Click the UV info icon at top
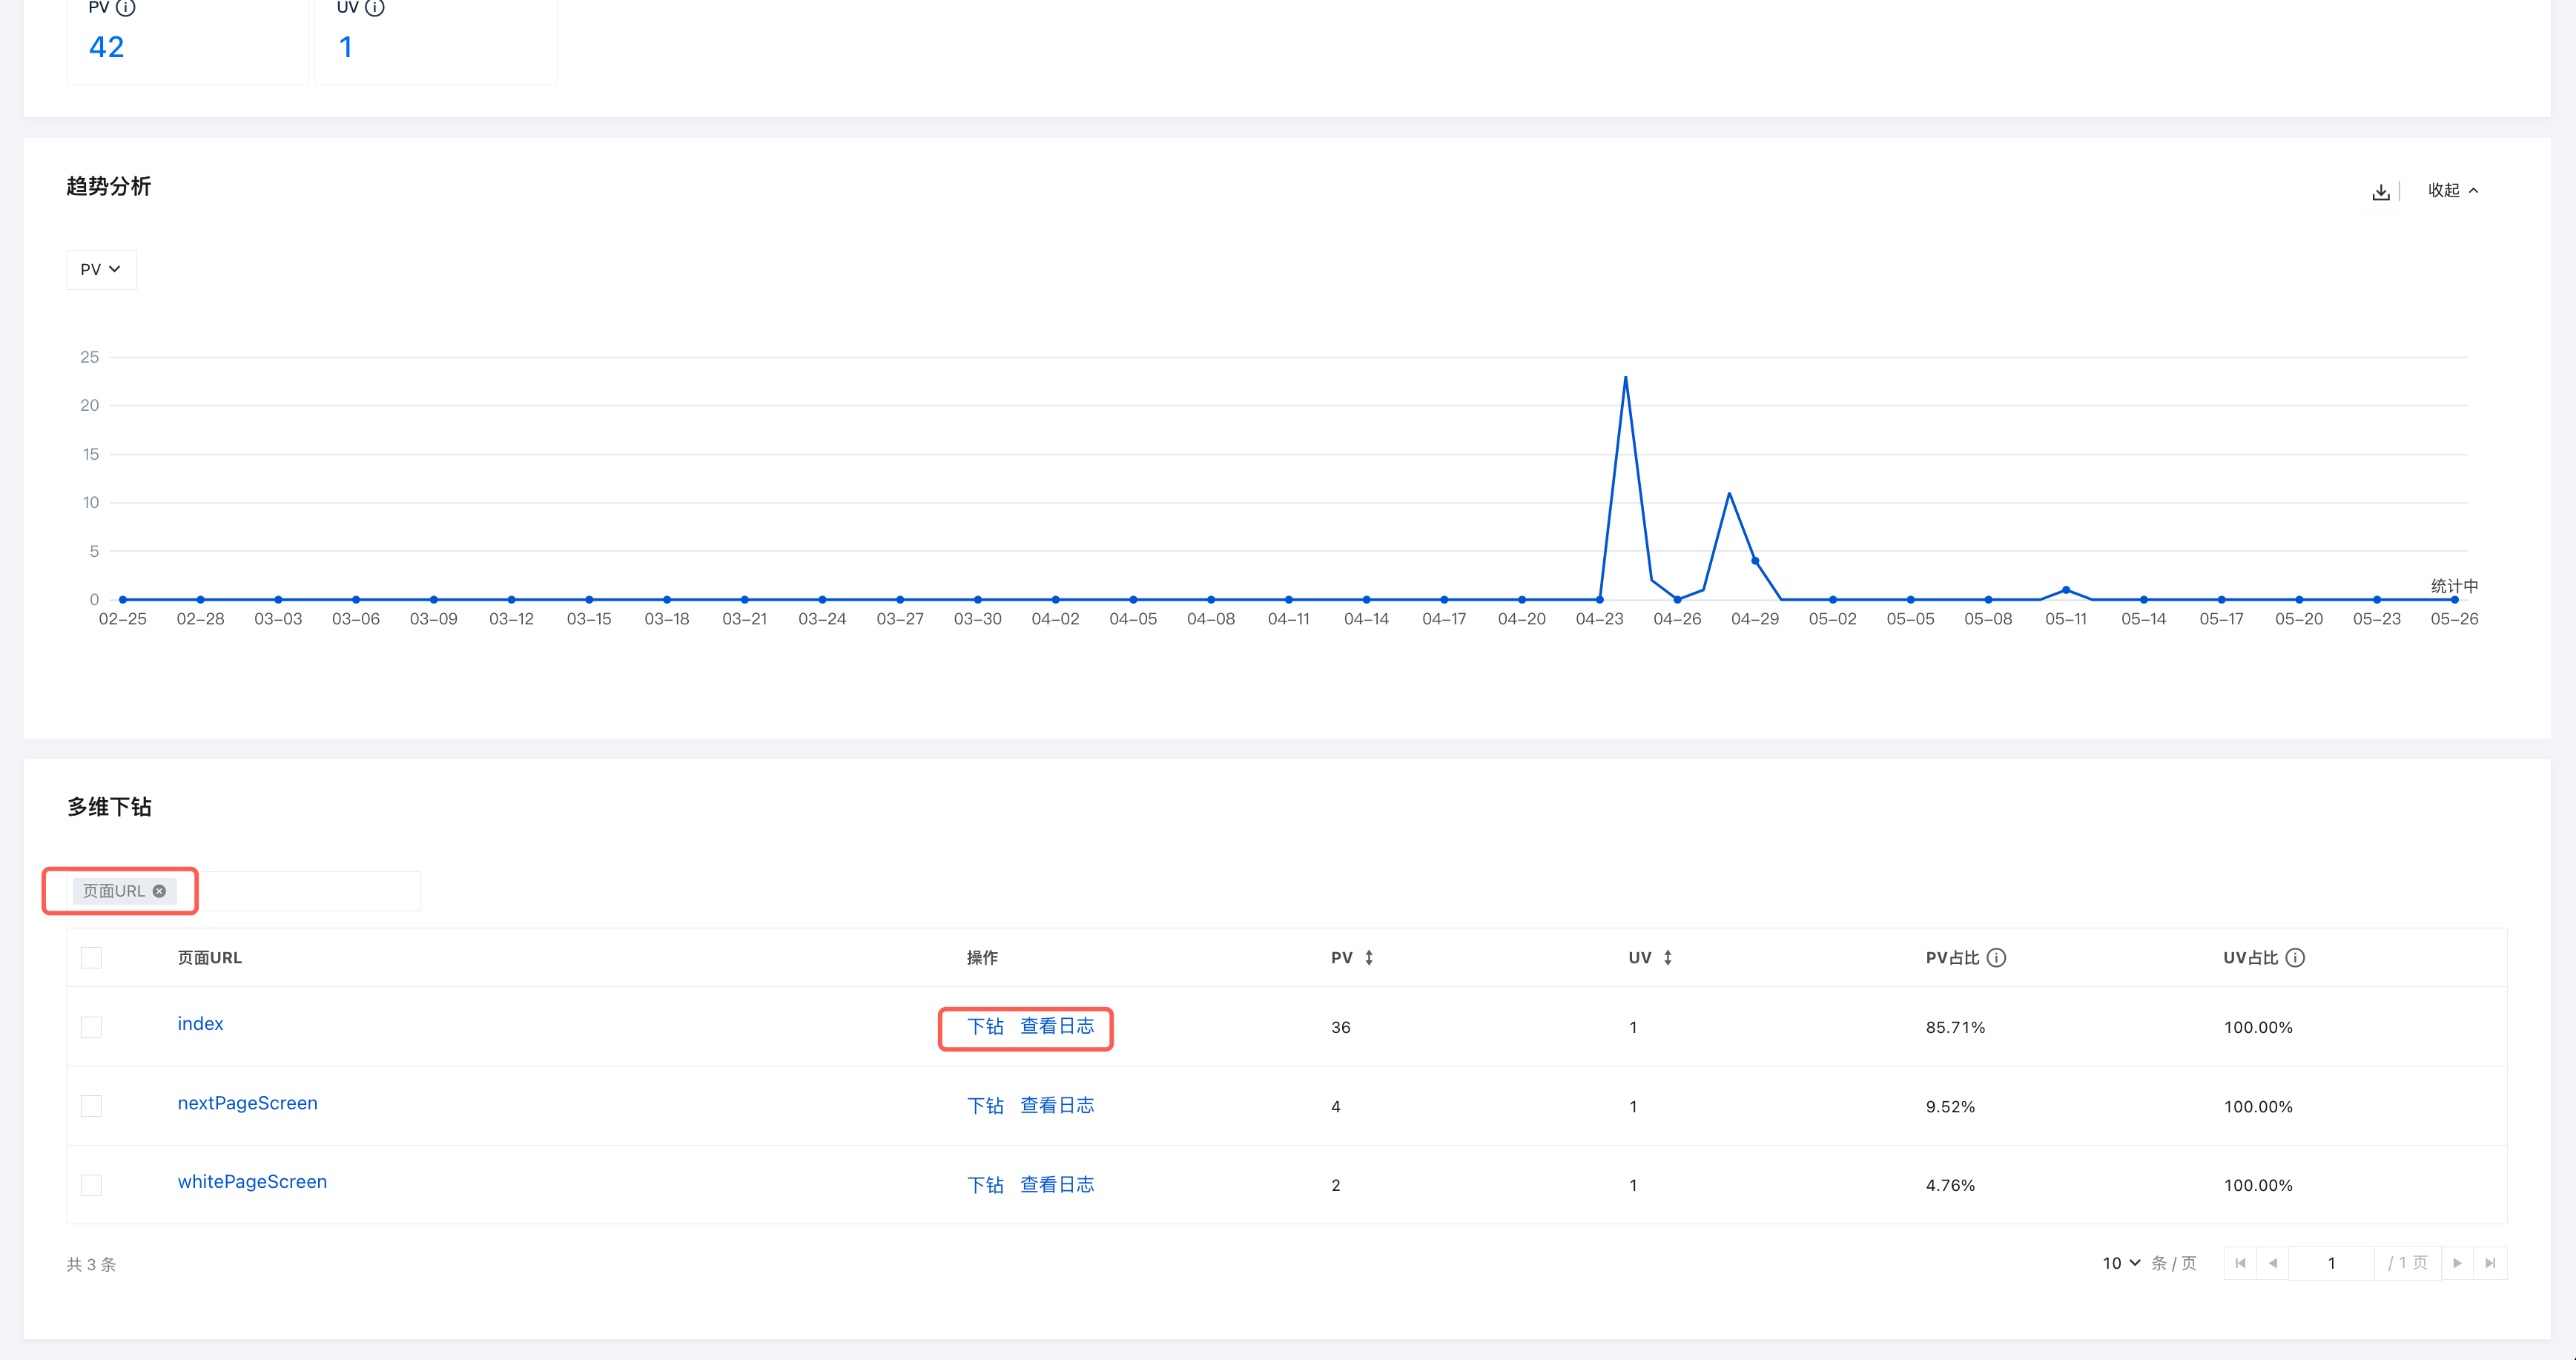This screenshot has height=1360, width=2576. coord(374,8)
